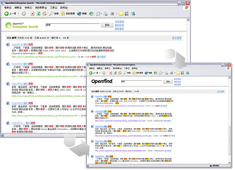Refresh the page in the front window
The height and width of the screenshot is (170, 235).
(x=115, y=73)
